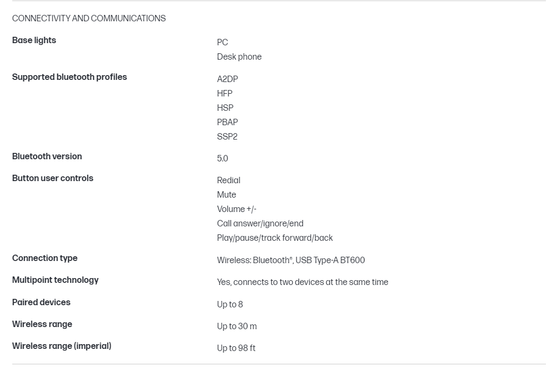This screenshot has width=555, height=367.
Task: Select the Wireless: Bluetooth, USB Type-A BT600 value
Action: [291, 260]
